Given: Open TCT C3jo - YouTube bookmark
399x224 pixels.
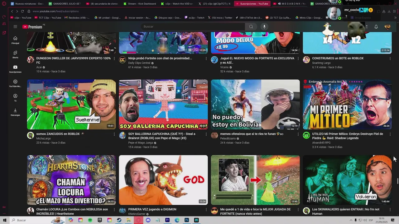Looking at the screenshot, I should 48,18.
